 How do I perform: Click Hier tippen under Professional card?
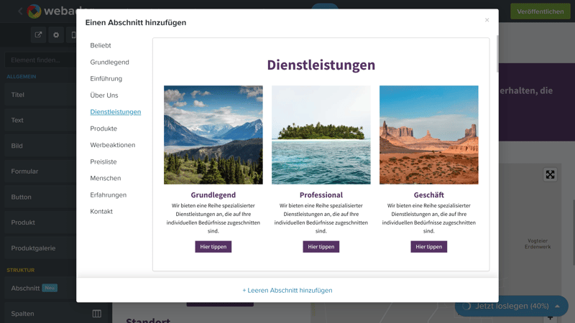click(321, 247)
